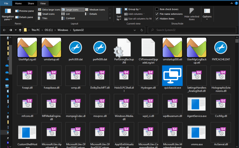Enable Item check boxes option
The height and width of the screenshot is (148, 239).
click(x=157, y=9)
